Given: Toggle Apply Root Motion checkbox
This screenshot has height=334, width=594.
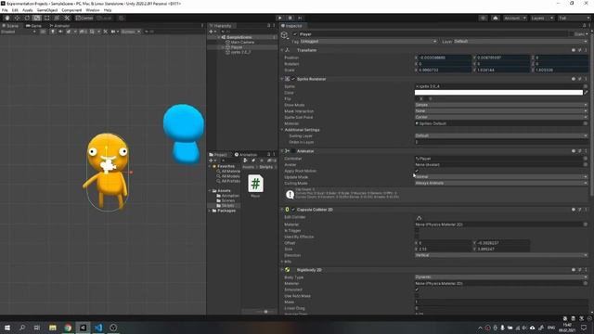Looking at the screenshot, I should [417, 171].
